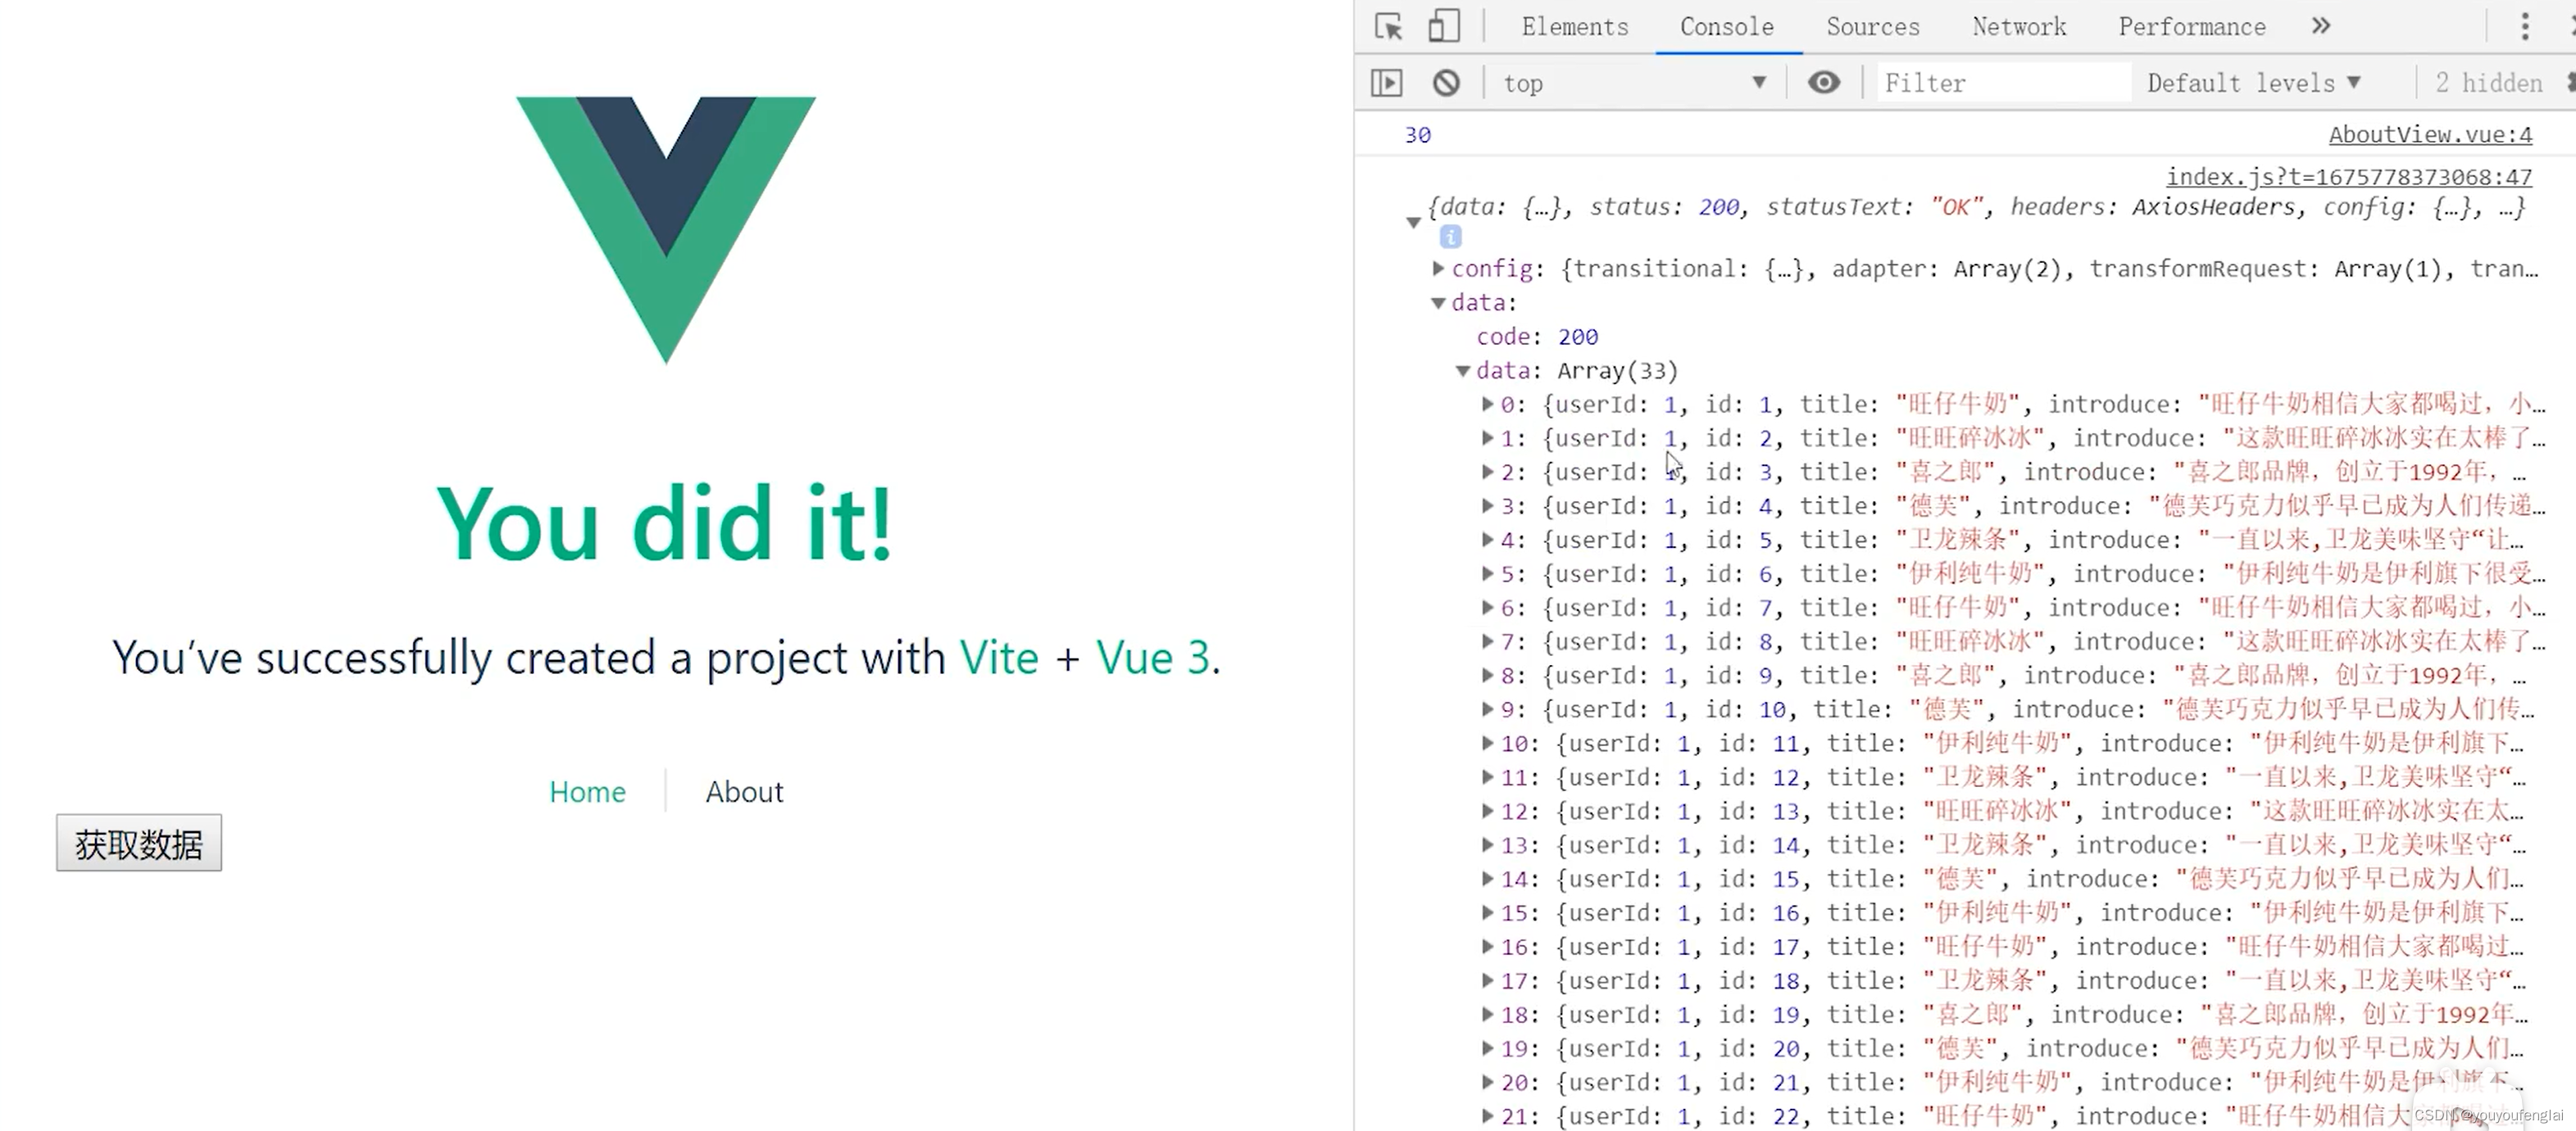Click the You did it! heading
The image size is (2576, 1131).
(665, 523)
